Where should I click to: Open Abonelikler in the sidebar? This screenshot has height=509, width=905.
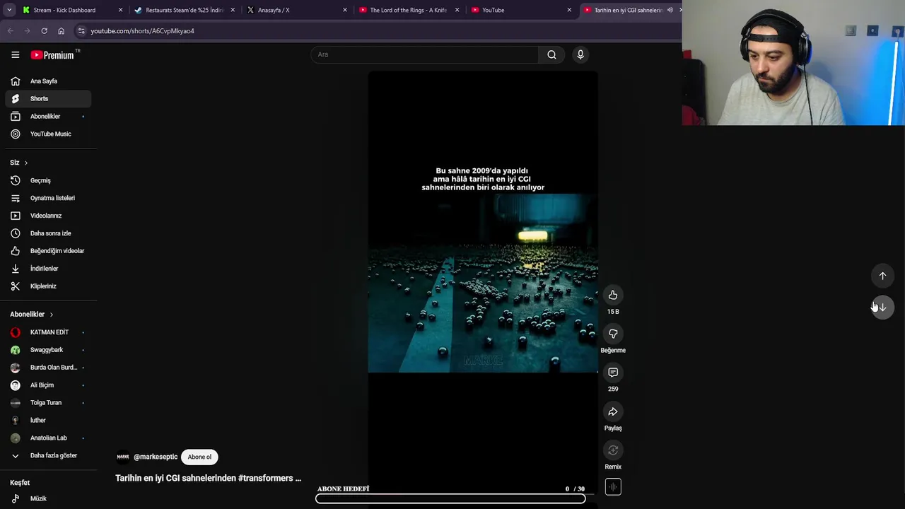pos(48,117)
